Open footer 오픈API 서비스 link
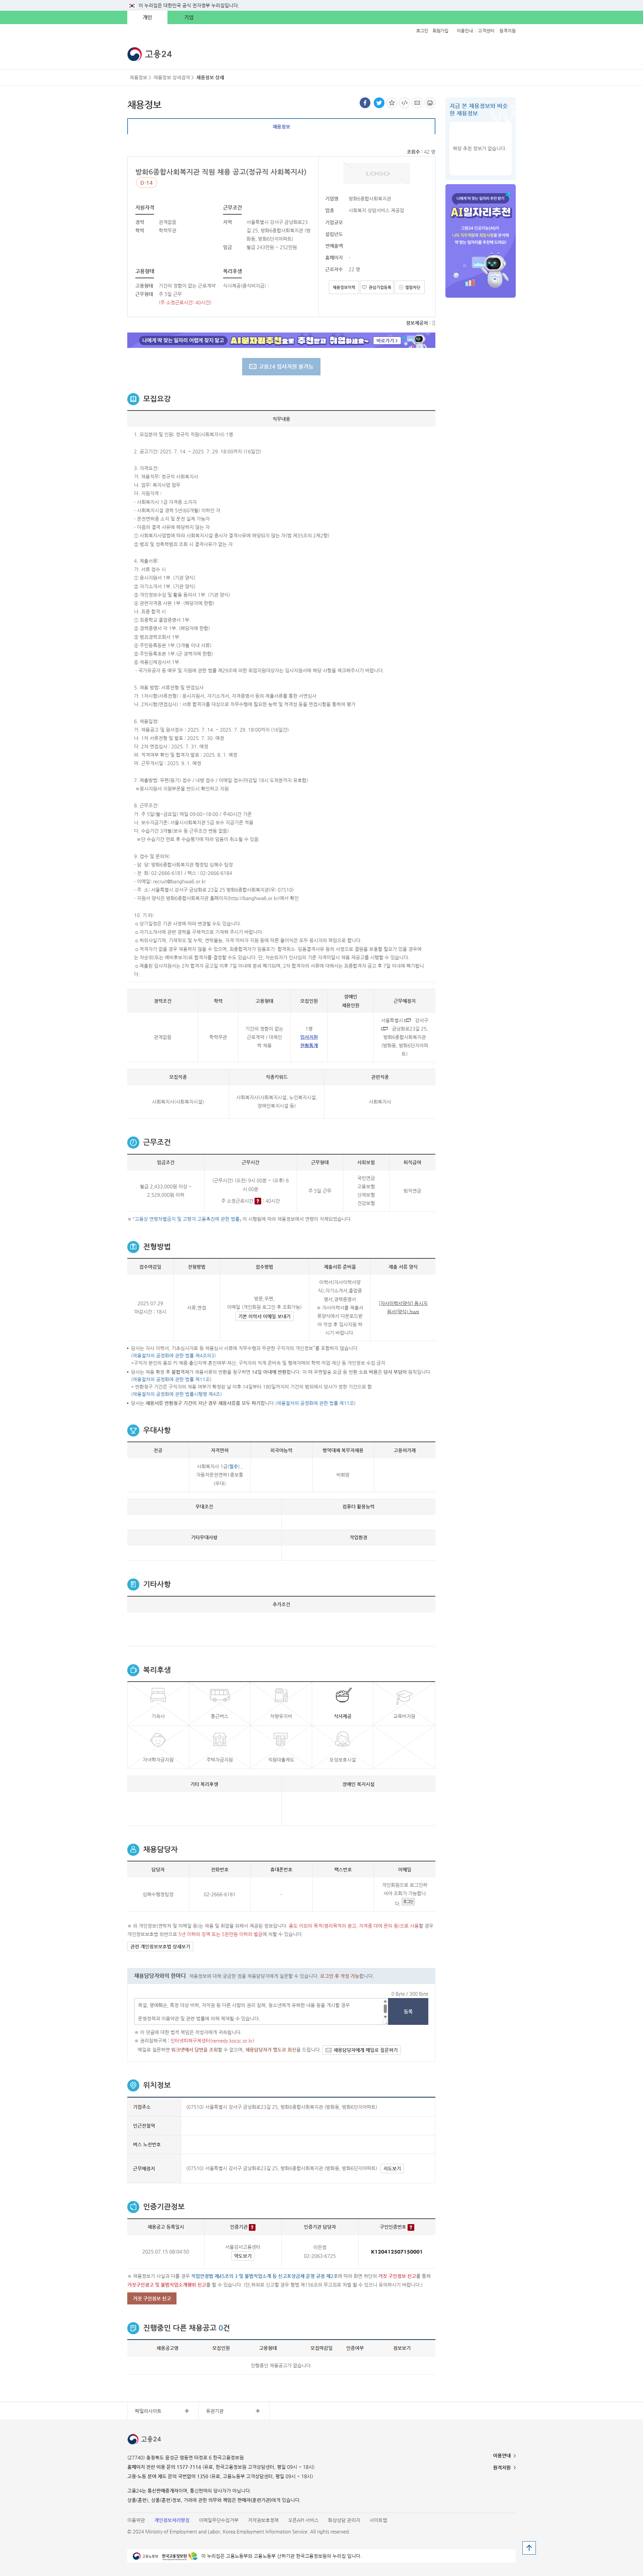The height and width of the screenshot is (2576, 643). click(303, 2520)
